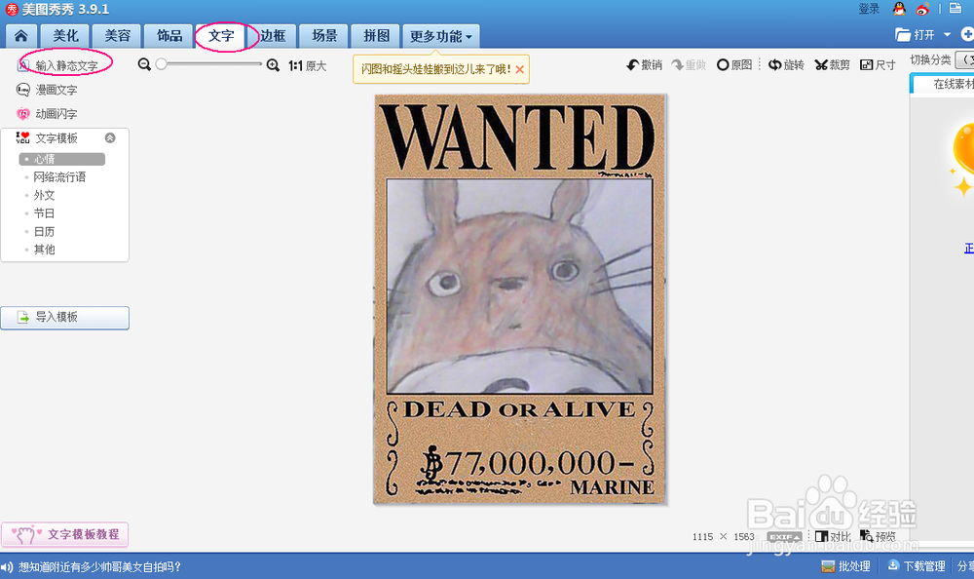Open 批处理 batch processing
974x579 pixels.
pyautogui.click(x=845, y=566)
